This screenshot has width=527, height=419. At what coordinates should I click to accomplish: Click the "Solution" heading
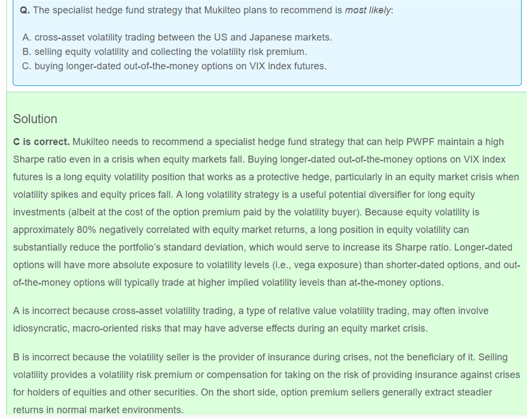click(x=35, y=119)
